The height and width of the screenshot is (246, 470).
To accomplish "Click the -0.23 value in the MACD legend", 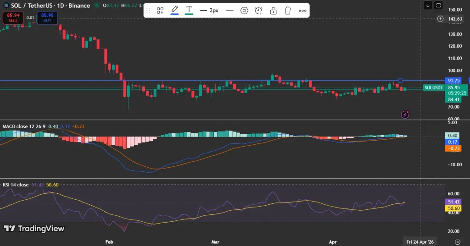I will point(78,126).
